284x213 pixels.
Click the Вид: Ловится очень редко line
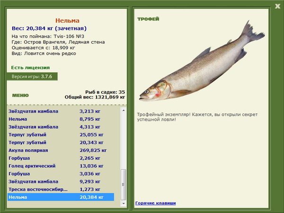click(x=44, y=53)
